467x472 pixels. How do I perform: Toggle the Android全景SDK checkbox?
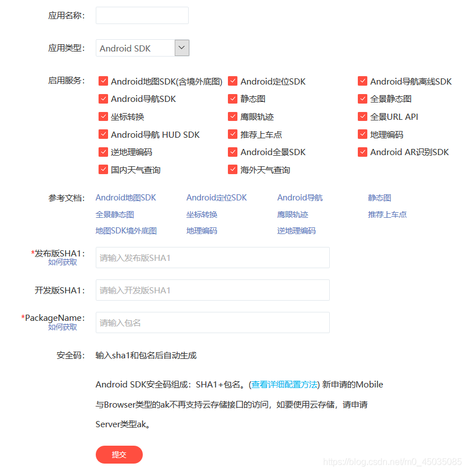pos(233,152)
